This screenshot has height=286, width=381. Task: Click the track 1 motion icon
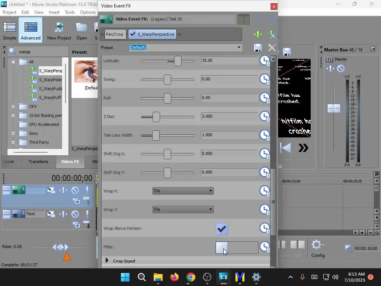[x=51, y=190]
